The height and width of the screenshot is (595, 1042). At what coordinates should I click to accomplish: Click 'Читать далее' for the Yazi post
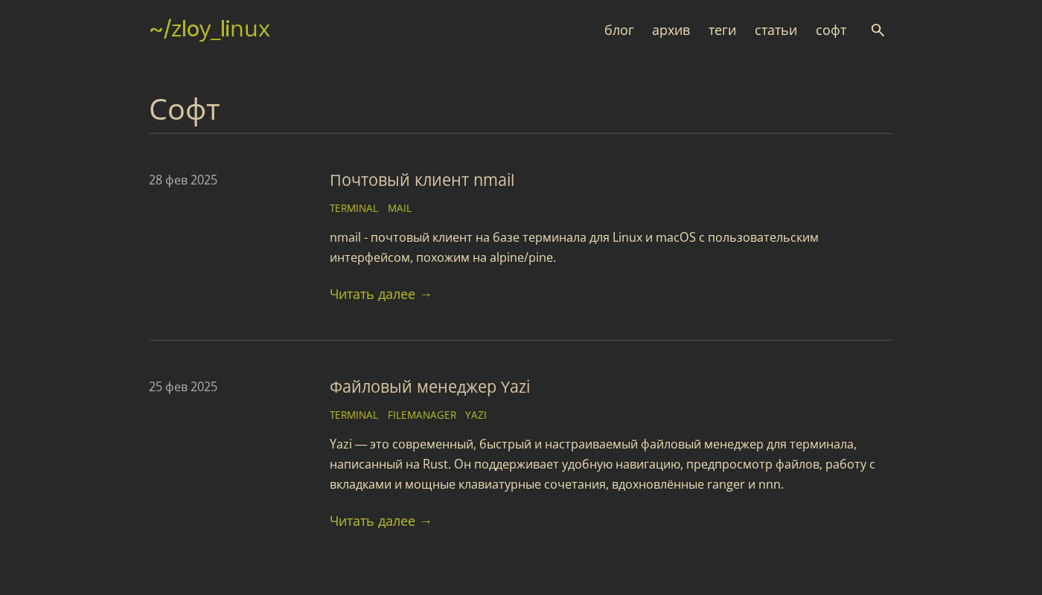(x=380, y=521)
